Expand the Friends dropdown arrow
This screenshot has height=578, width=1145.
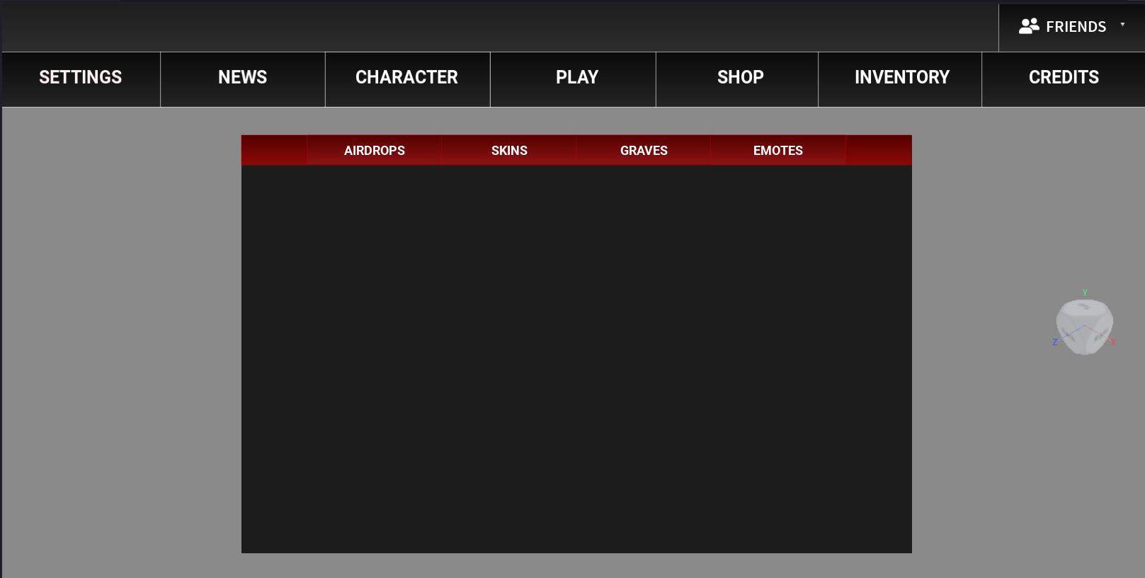pyautogui.click(x=1122, y=24)
